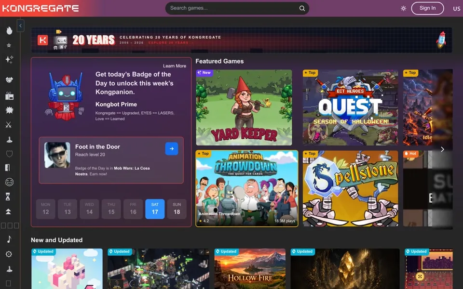Select TUE 13 in badge calendar

click(x=68, y=209)
